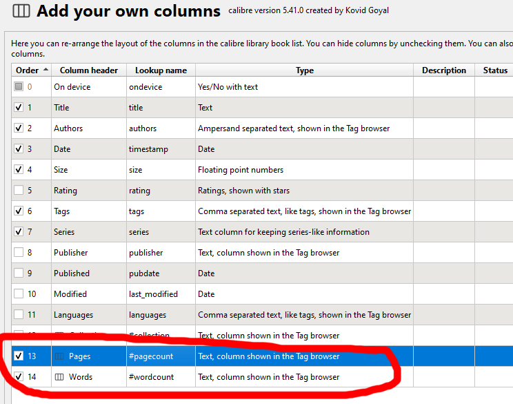Screen dimensions: 513x404
Task: Uncheck the Words column checkbox
Action: 19,376
